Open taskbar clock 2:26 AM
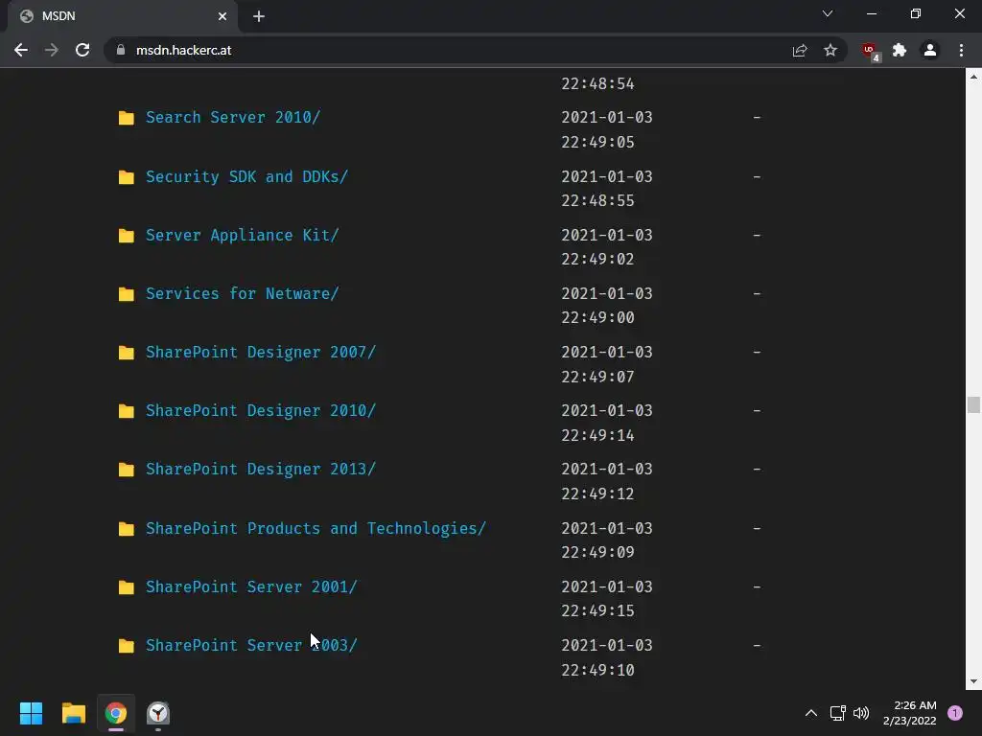The width and height of the screenshot is (982, 736). pos(909,713)
